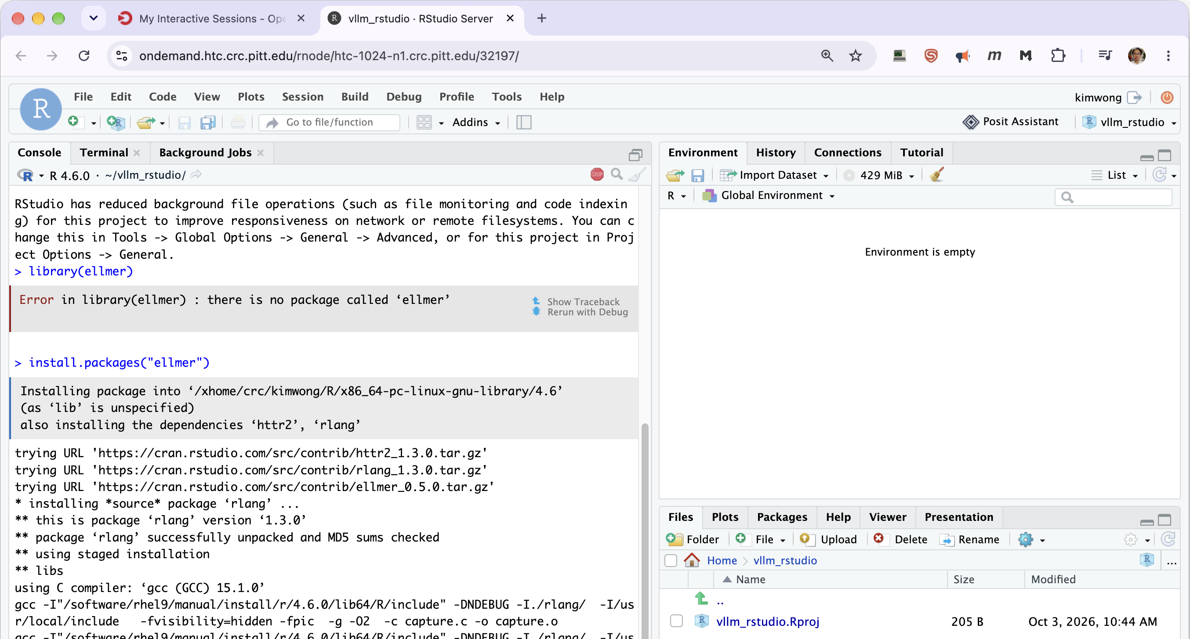The width and height of the screenshot is (1190, 639).
Task: Open the List view mode dropdown
Action: pyautogui.click(x=1115, y=175)
